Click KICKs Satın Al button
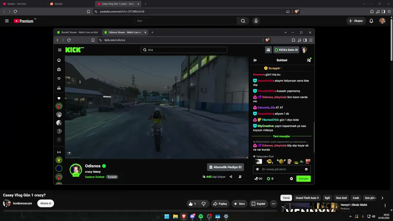The width and height of the screenshot is (393, 221). [x=286, y=50]
